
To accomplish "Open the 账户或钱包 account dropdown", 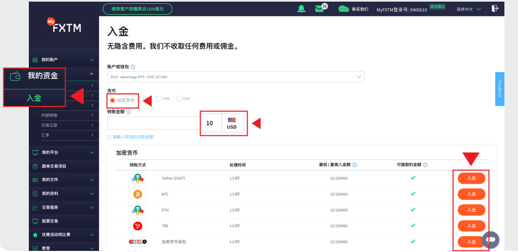I will click(x=236, y=77).
